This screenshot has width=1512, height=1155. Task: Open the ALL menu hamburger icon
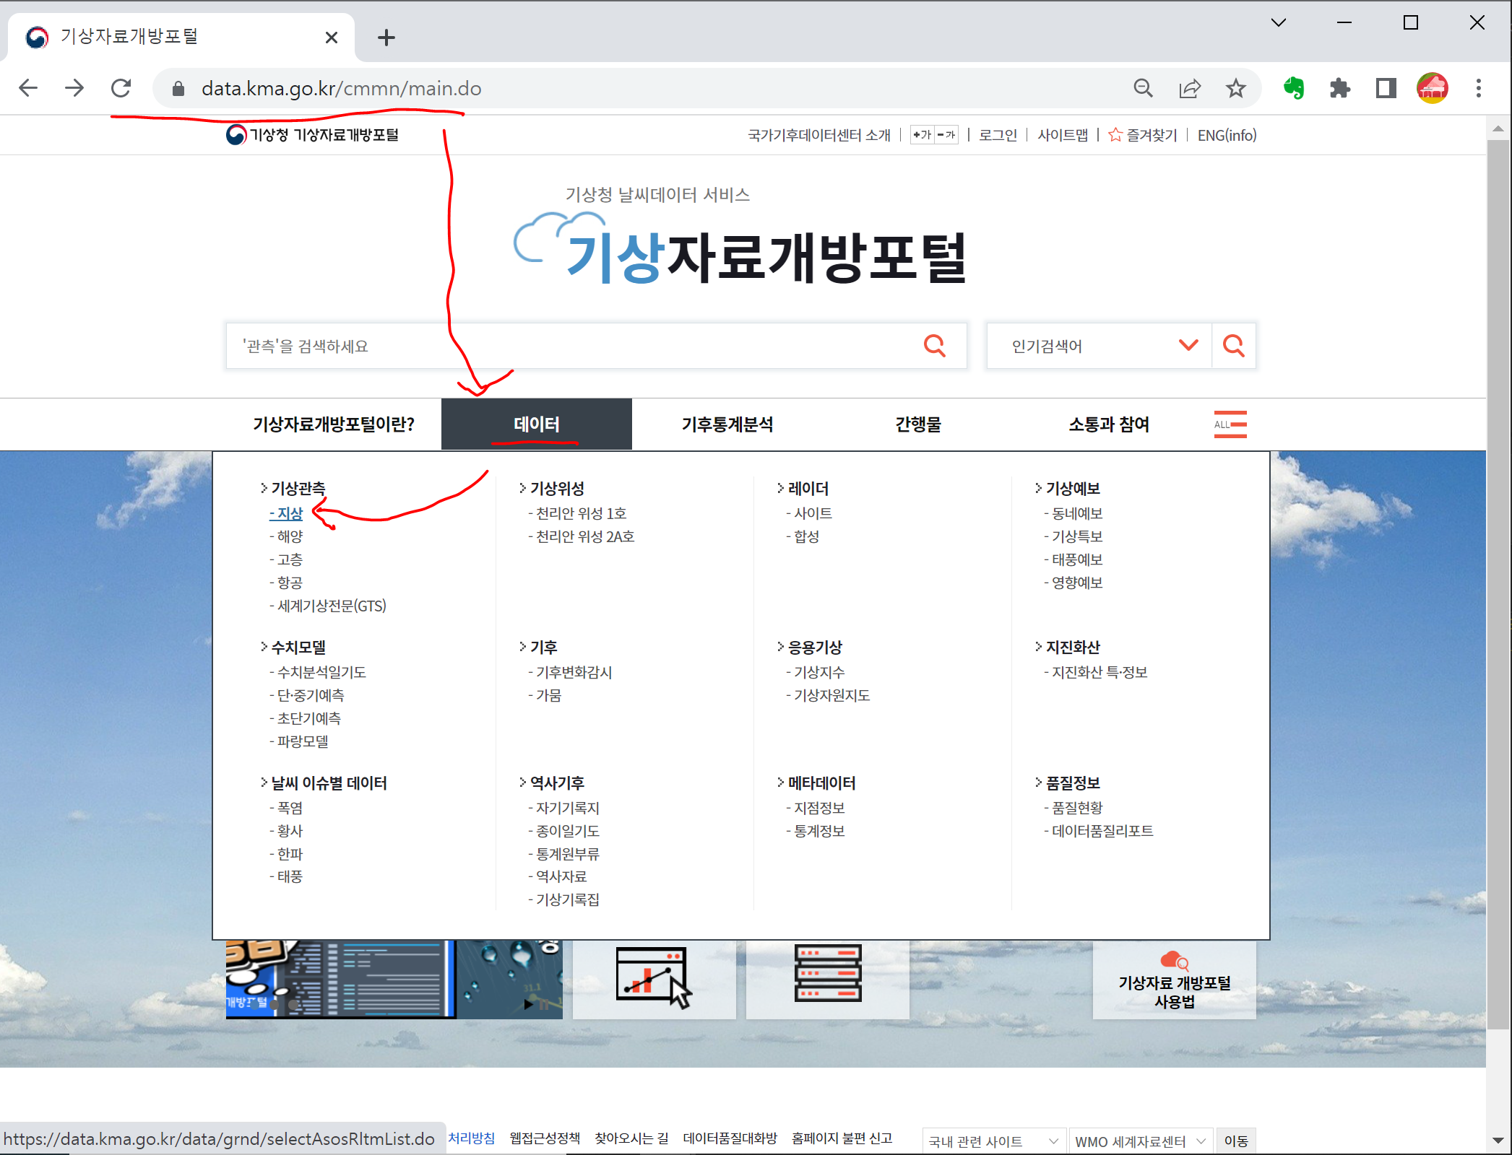[x=1230, y=424]
